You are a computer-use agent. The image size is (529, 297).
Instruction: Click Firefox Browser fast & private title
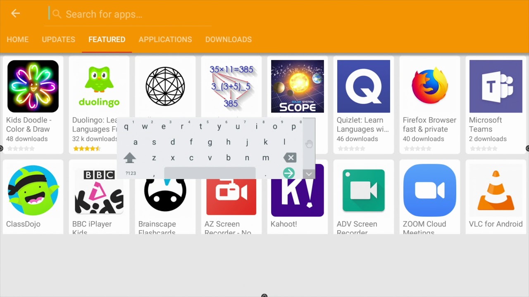(x=429, y=125)
